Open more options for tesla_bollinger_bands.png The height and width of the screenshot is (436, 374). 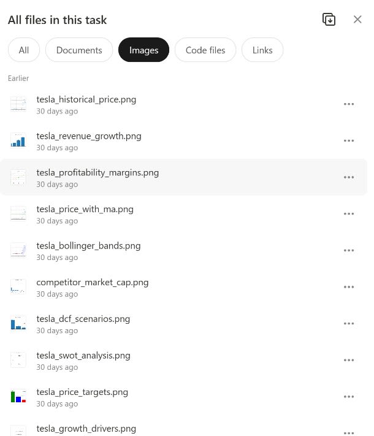point(349,250)
